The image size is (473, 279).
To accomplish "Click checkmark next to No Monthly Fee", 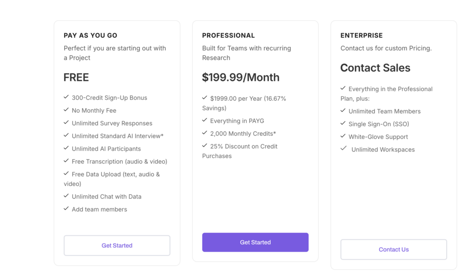I will pos(66,109).
